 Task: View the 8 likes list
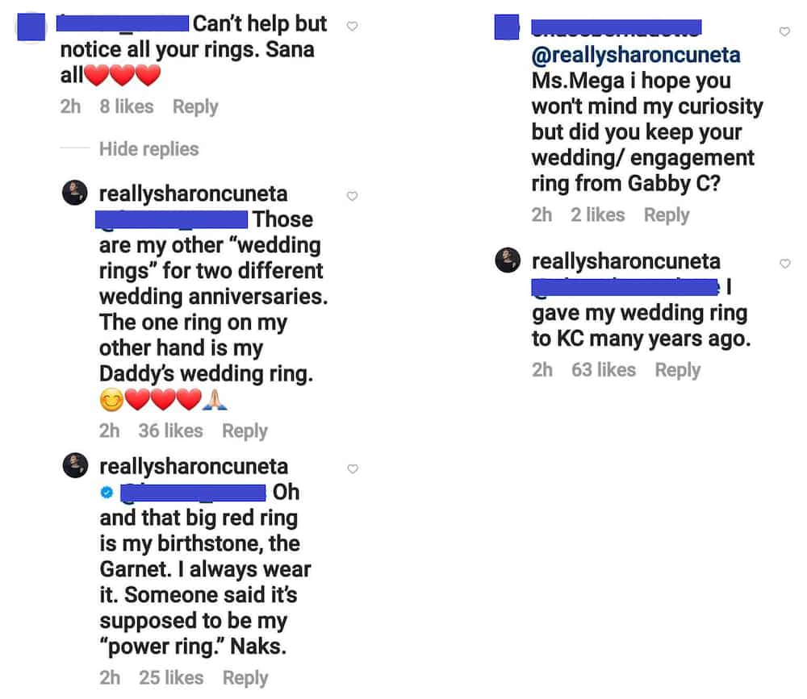(x=127, y=106)
